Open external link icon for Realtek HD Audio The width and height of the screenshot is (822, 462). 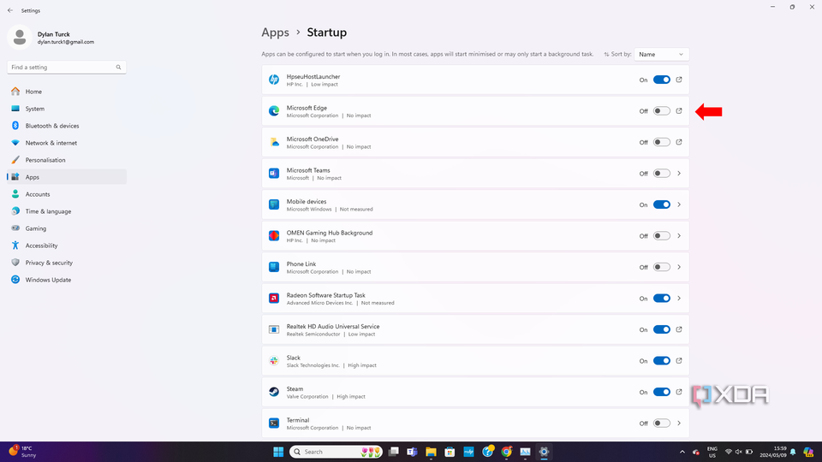tap(679, 329)
